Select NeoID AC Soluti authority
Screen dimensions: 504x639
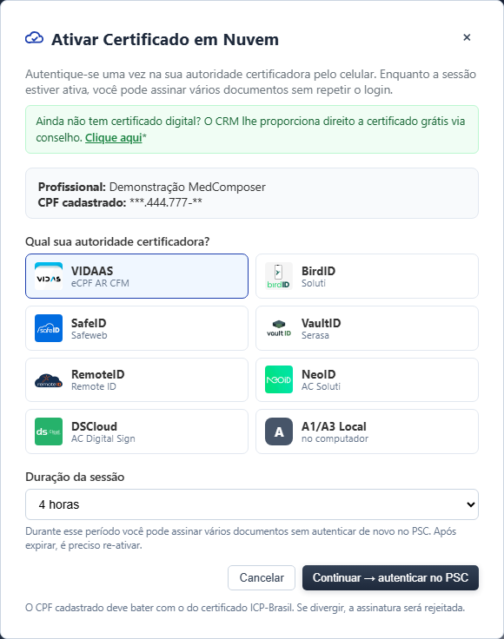(x=367, y=379)
